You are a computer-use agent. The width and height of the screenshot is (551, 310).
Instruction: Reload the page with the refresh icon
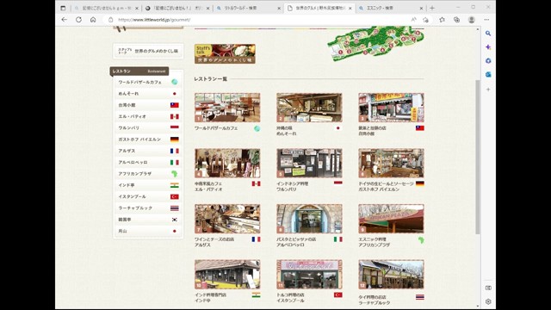tap(78, 20)
